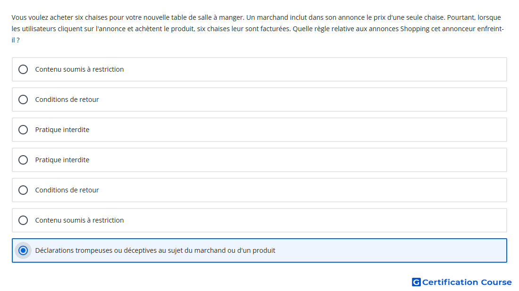
Task: Click the first 'Contenu soumis à restriction' label text
Action: tap(79, 69)
